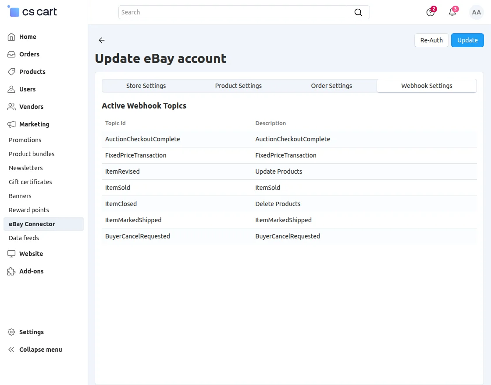Click the Add-ons puzzle icon
This screenshot has width=491, height=385.
(11, 271)
